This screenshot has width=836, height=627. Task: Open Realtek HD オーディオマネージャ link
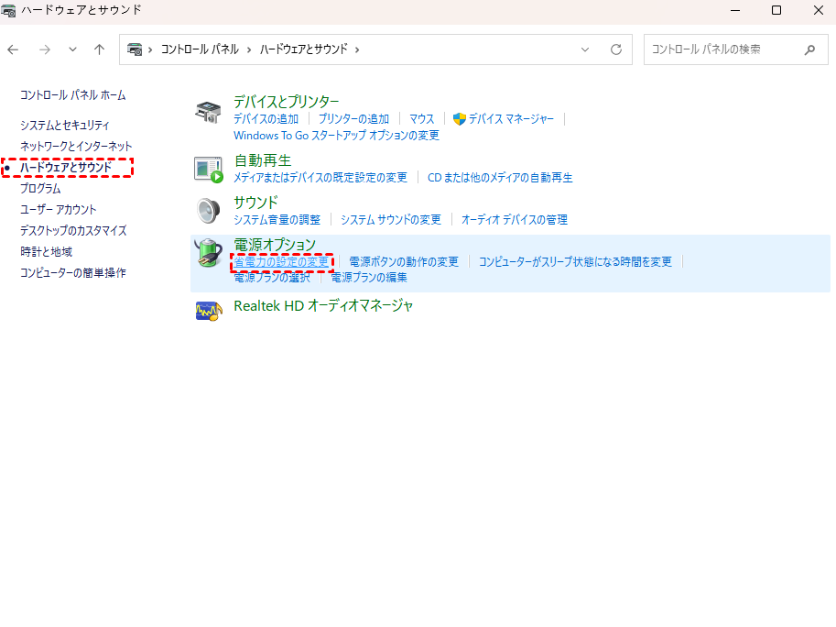(x=323, y=306)
